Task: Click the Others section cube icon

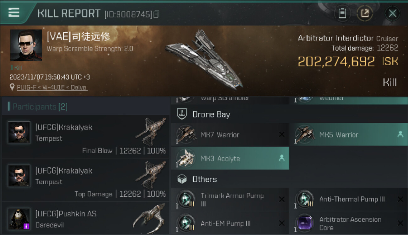Action: pyautogui.click(x=182, y=179)
